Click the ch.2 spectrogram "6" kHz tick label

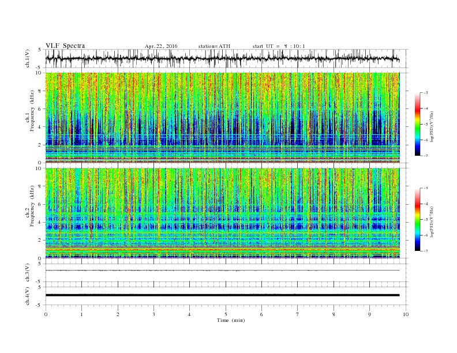tap(41, 204)
